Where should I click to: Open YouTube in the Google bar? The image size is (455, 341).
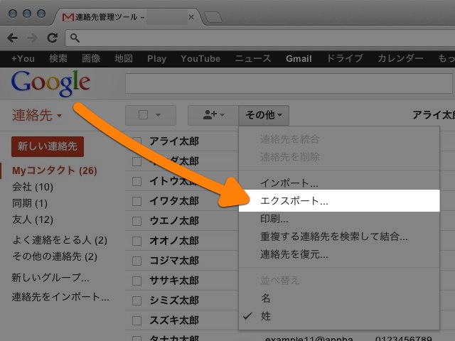tap(200, 58)
